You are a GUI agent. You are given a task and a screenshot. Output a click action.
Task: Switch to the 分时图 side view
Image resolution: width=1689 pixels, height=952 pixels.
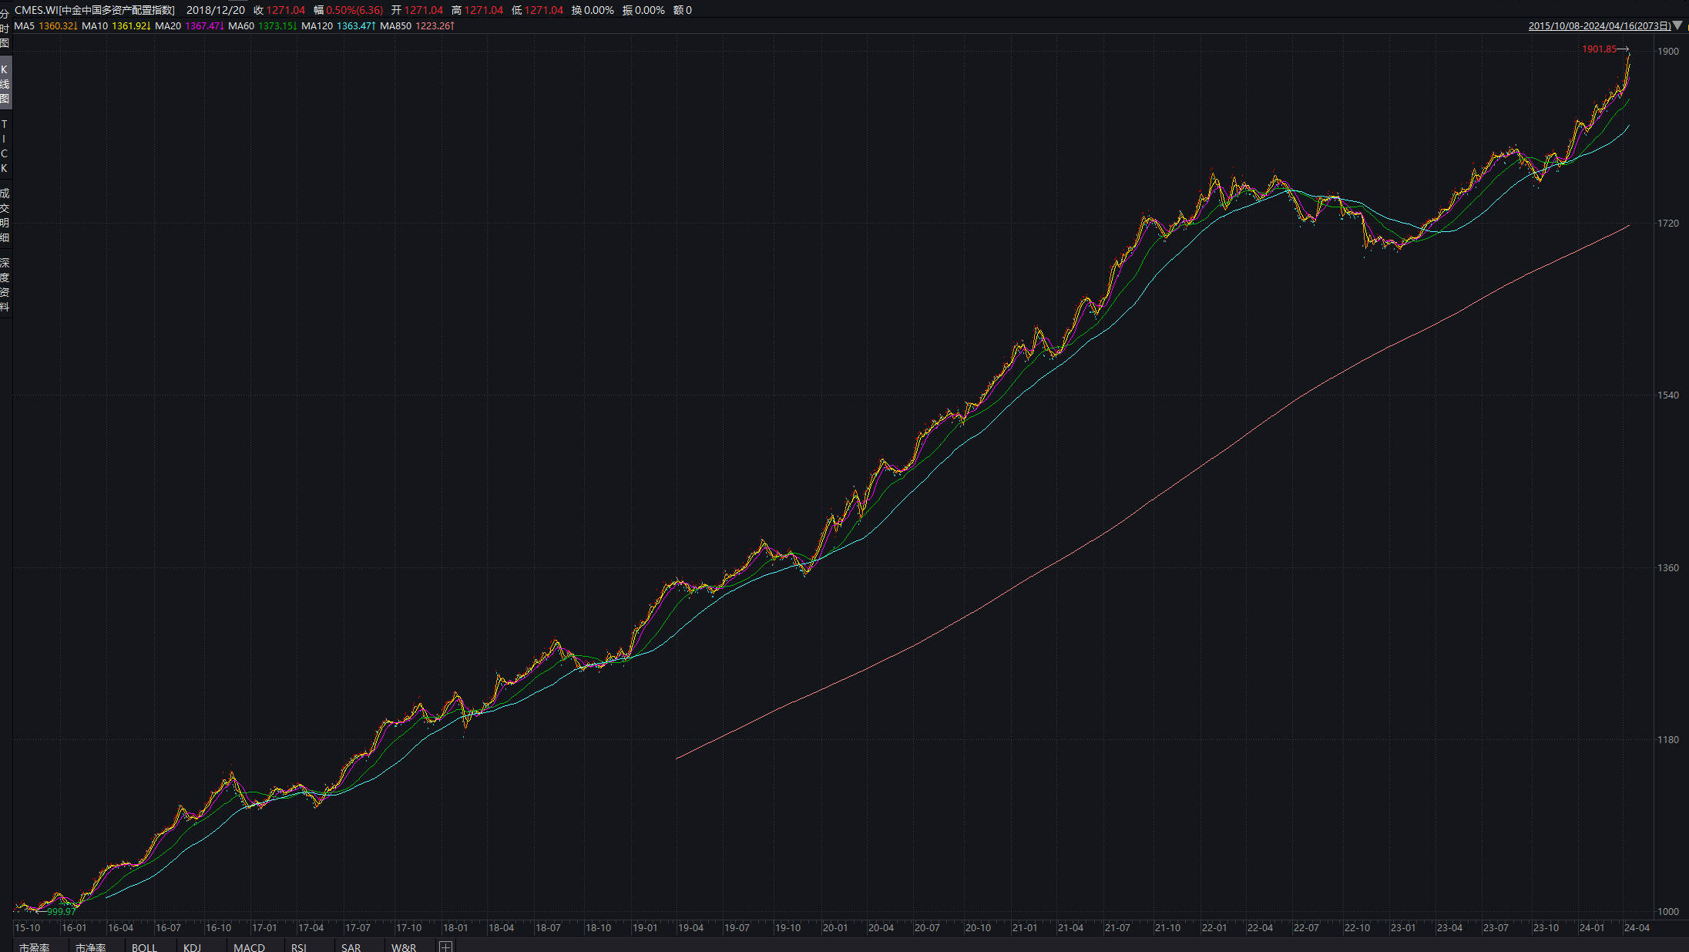pos(5,29)
